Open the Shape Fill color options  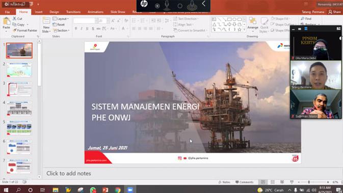pos(280,19)
